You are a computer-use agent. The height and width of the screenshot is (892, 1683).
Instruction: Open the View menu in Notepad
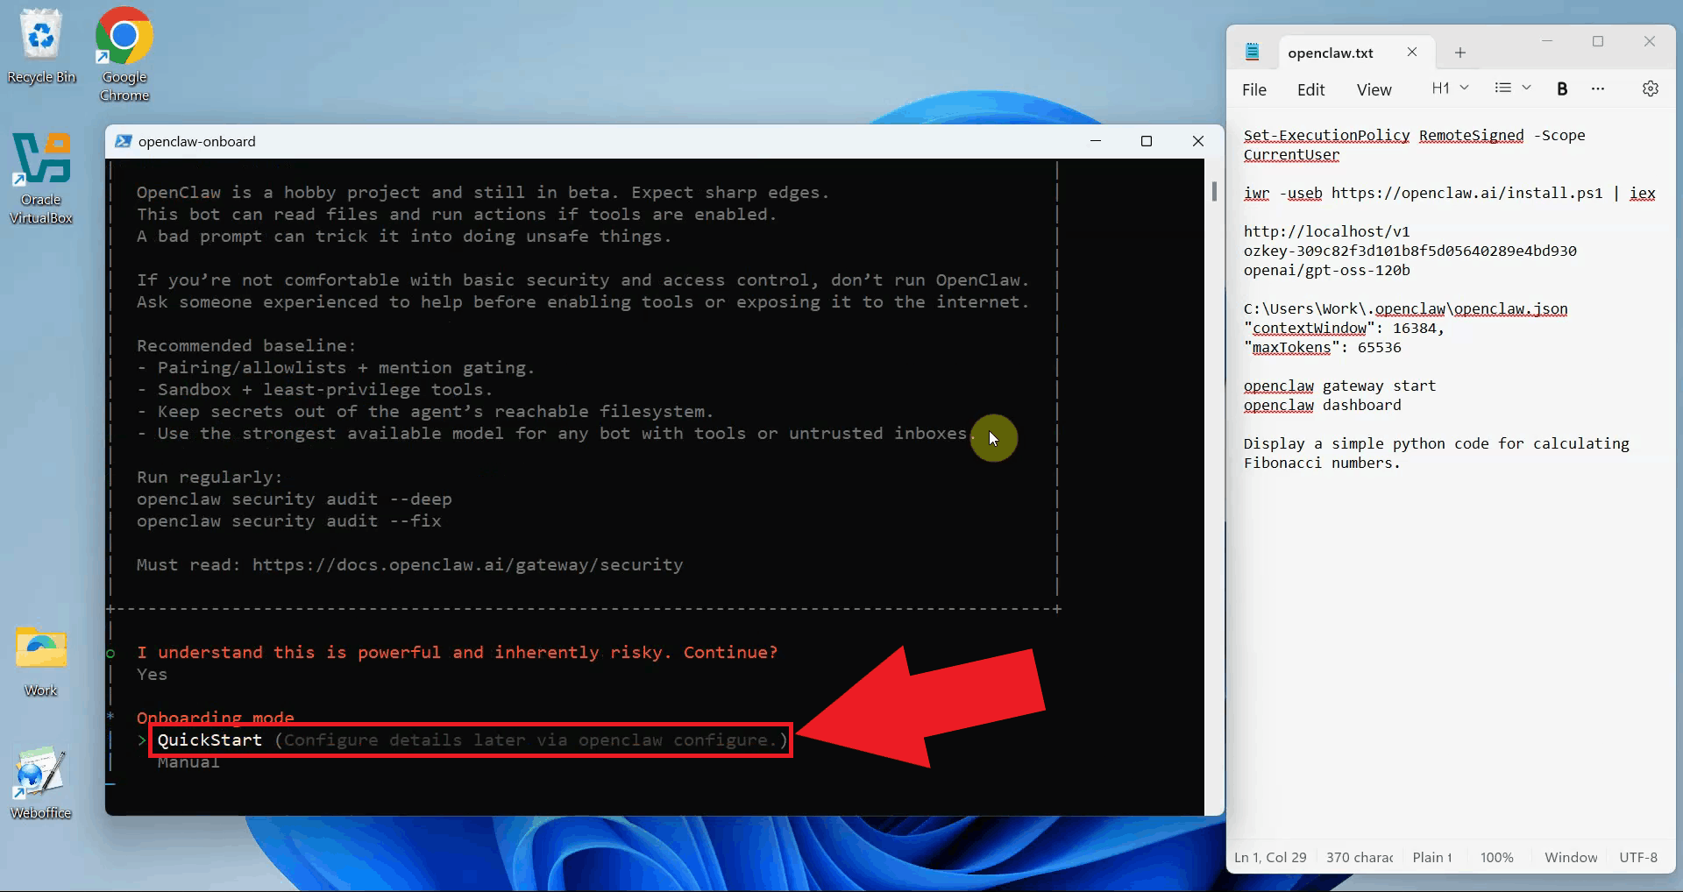(1374, 89)
